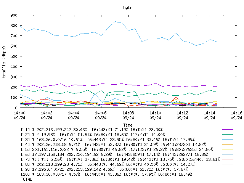Click '[6:443:29277] 16.86%' in legend row 6
This screenshot has height=183, width=244.
186,154
